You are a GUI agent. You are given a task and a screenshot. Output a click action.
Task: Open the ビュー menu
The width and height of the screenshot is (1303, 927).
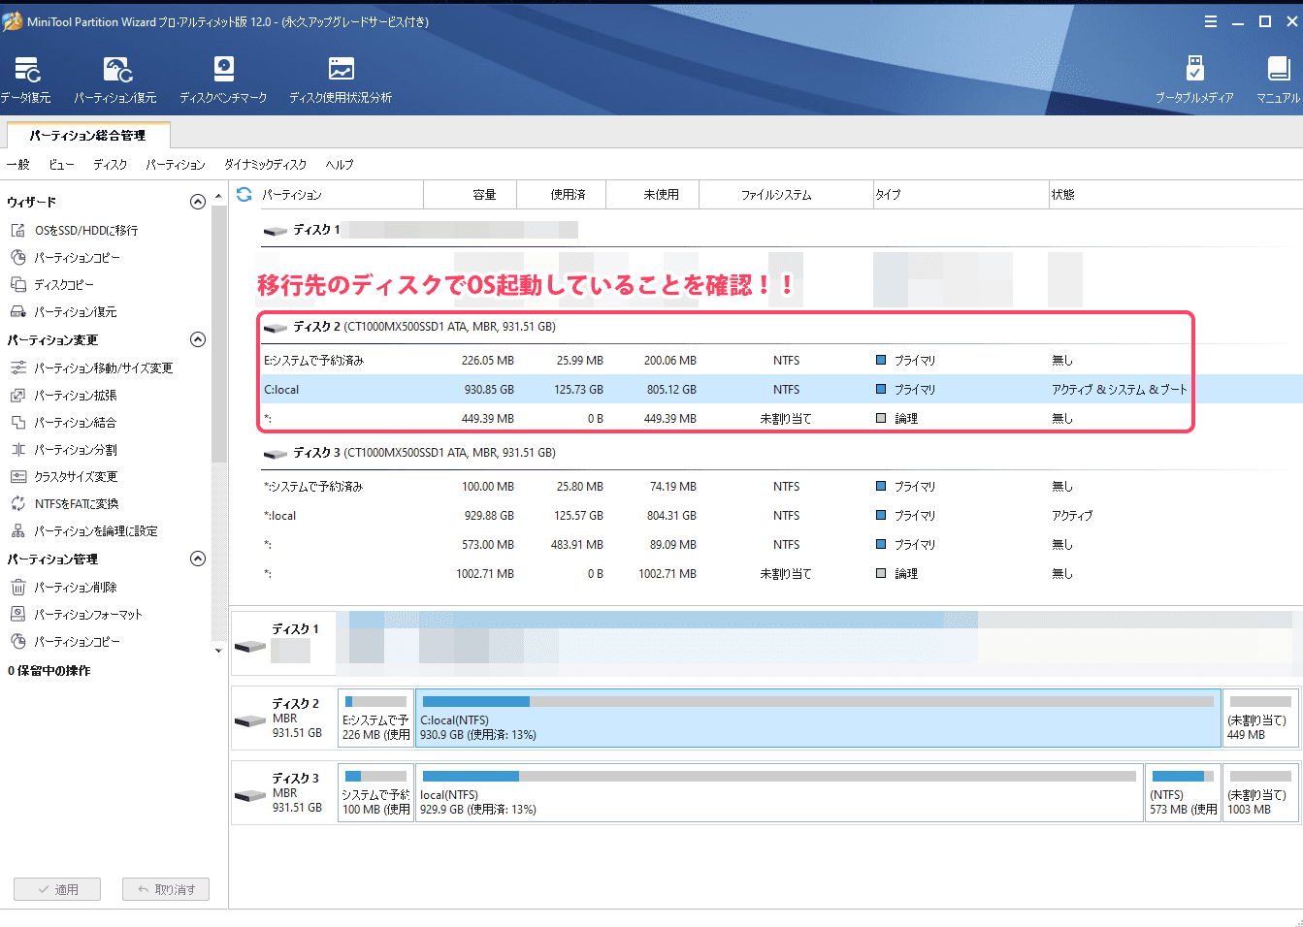click(61, 165)
